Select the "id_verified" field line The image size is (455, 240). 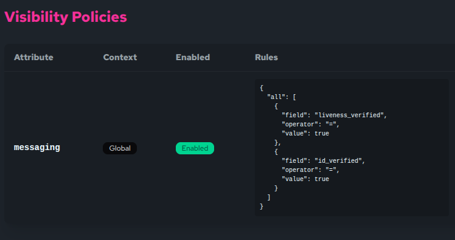323,161
